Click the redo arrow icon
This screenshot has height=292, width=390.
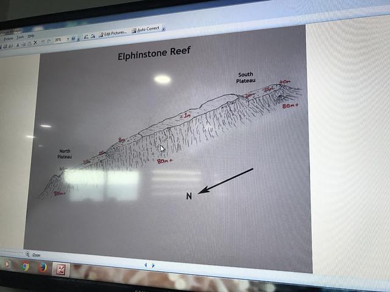tap(49, 41)
